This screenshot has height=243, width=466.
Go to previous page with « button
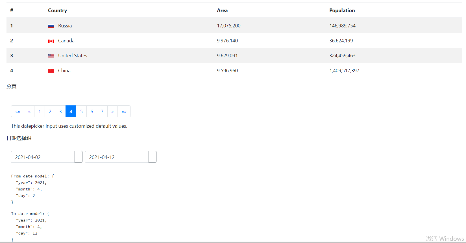pyautogui.click(x=29, y=111)
